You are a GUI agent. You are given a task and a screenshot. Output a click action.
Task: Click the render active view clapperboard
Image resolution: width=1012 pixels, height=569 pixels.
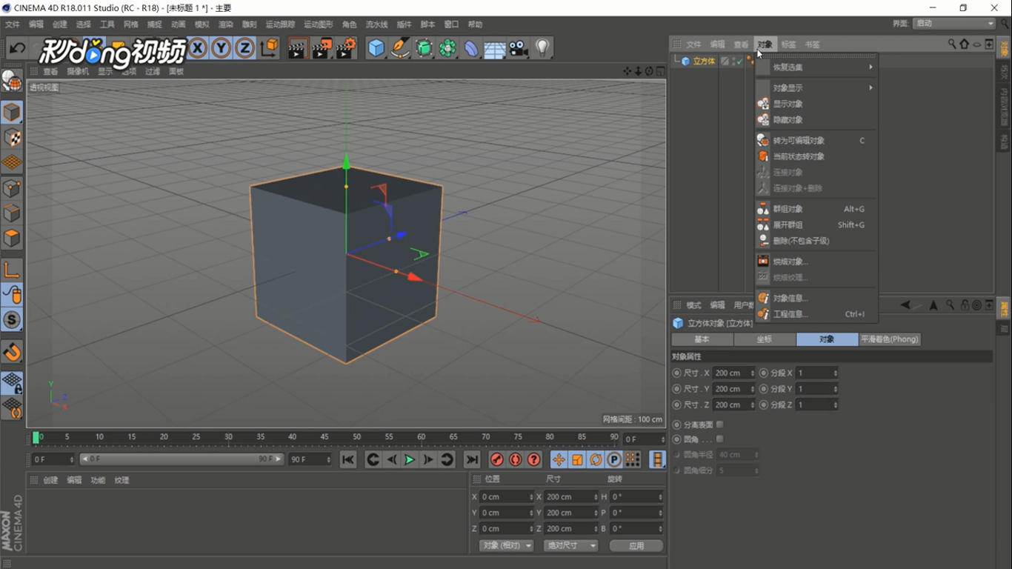297,49
